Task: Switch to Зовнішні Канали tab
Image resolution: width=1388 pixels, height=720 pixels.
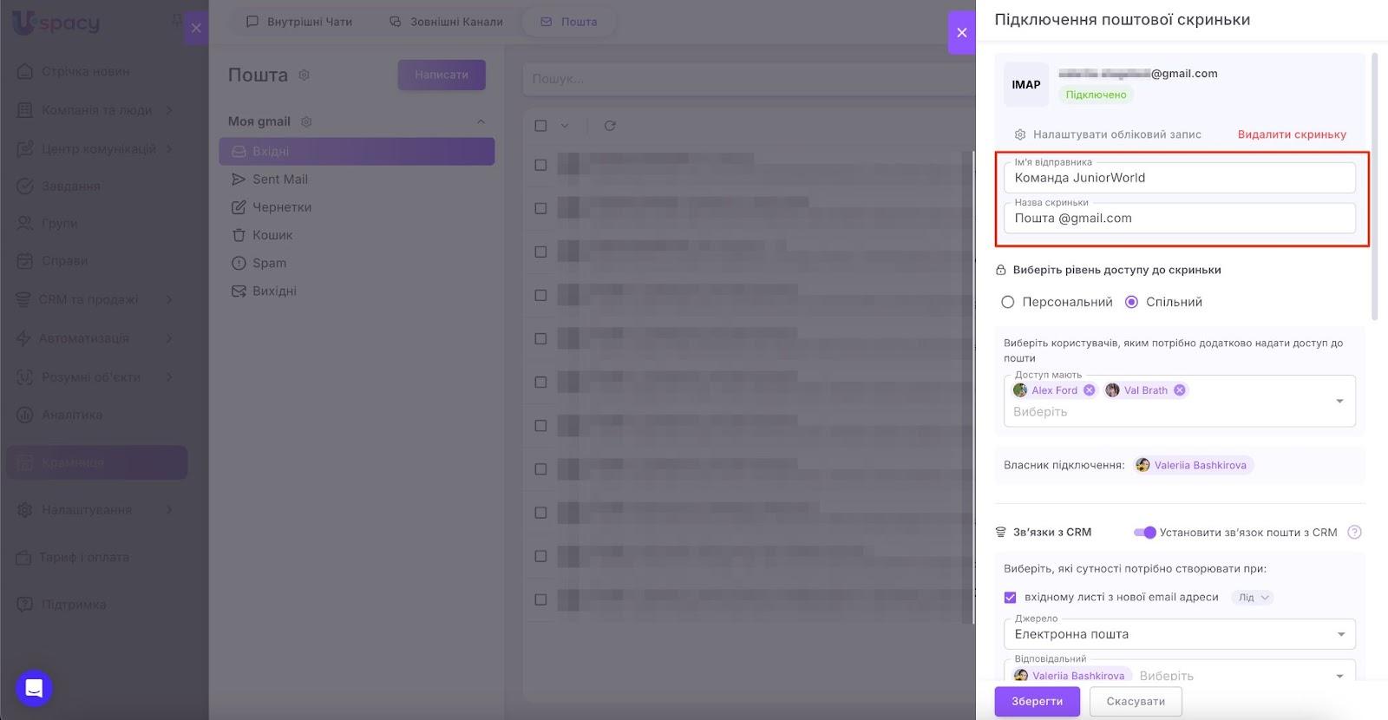Action: 446,22
